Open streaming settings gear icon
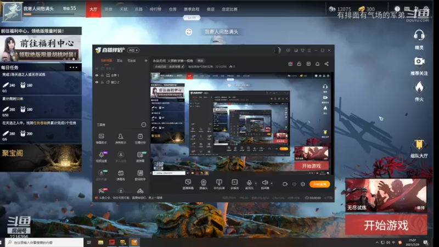Viewport: 439px width, 247px height. pos(303,184)
